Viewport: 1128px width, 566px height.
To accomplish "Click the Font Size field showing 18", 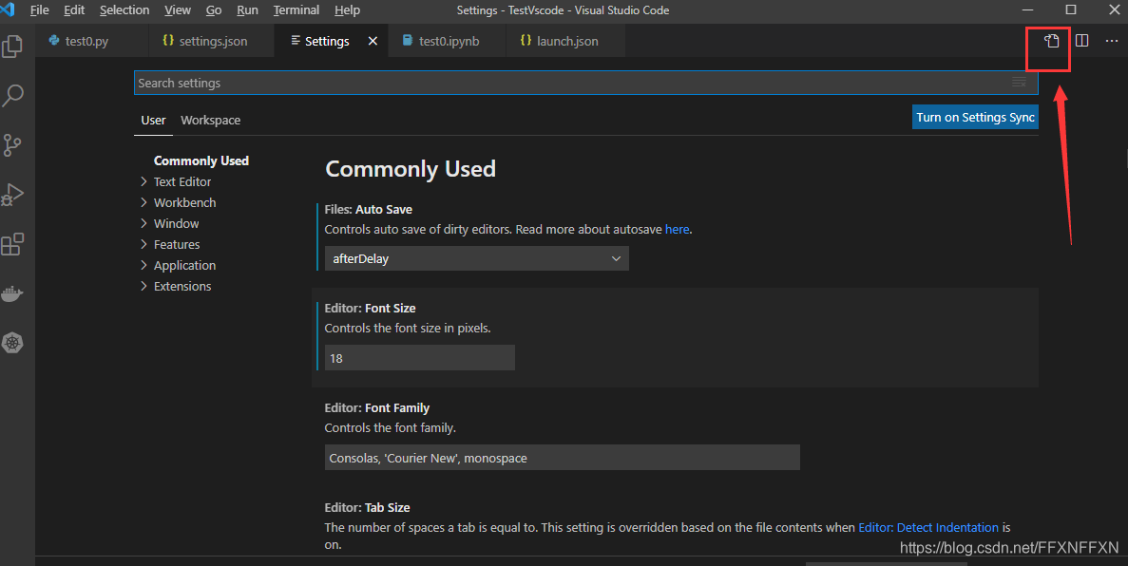I will click(420, 358).
